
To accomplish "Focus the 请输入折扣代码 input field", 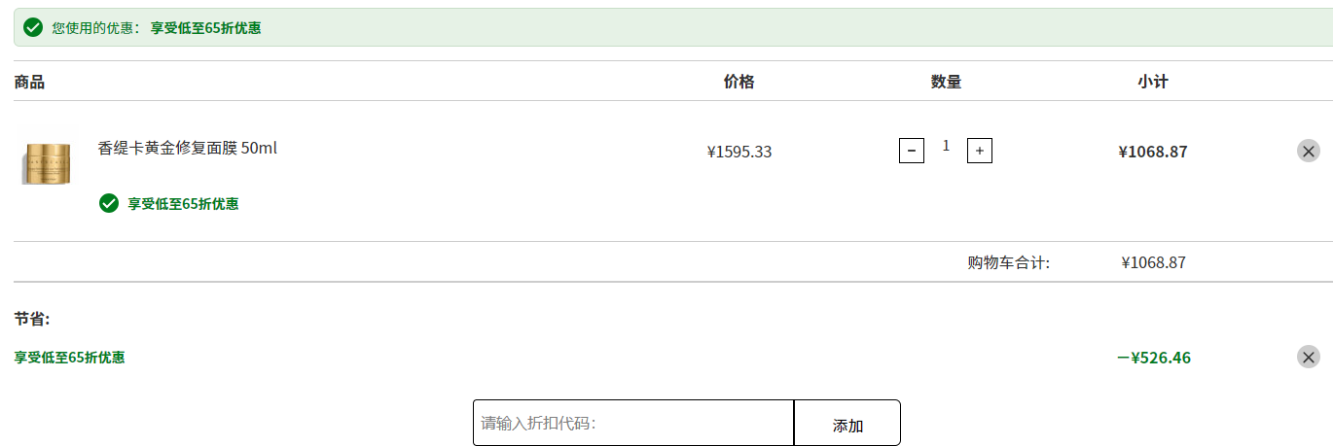I will [633, 423].
